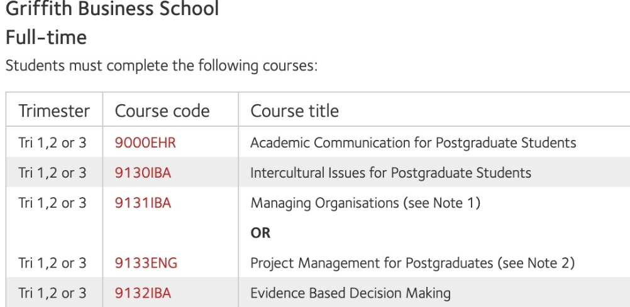
Task: Select Intercultural Issues for Postgraduate Students title
Action: coord(390,173)
